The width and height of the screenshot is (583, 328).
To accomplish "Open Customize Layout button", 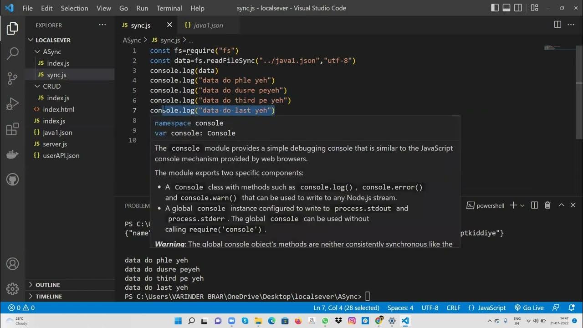I will click(534, 8).
